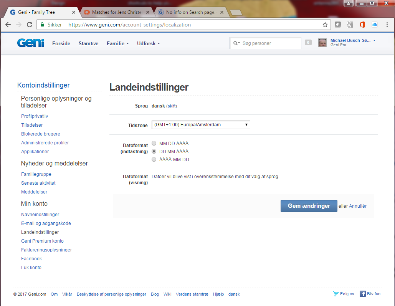
Task: Click the user profile photo thumbnail
Action: [322, 43]
